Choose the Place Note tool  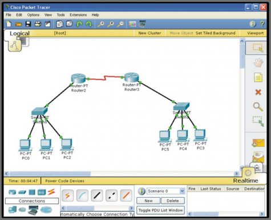258,78
